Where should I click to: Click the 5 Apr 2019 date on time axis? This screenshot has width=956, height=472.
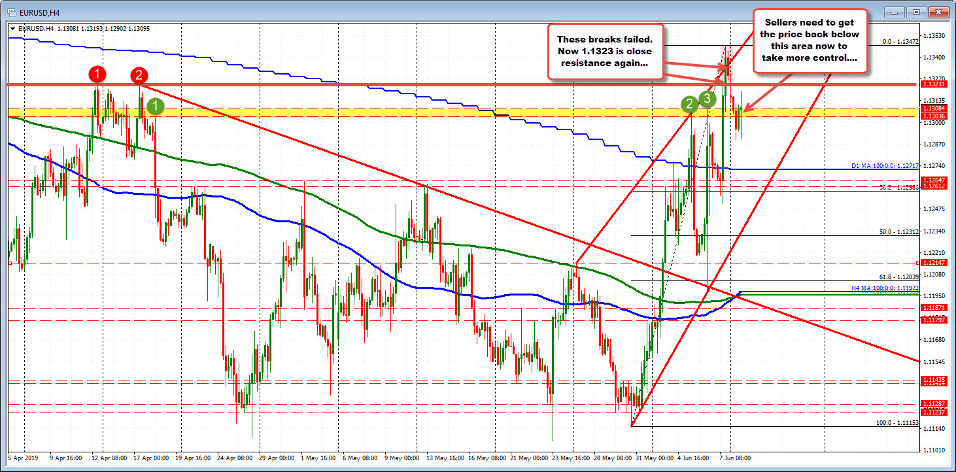[x=22, y=458]
